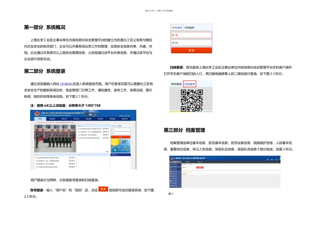Click the red-bordered 帐号 input field

[191, 35]
